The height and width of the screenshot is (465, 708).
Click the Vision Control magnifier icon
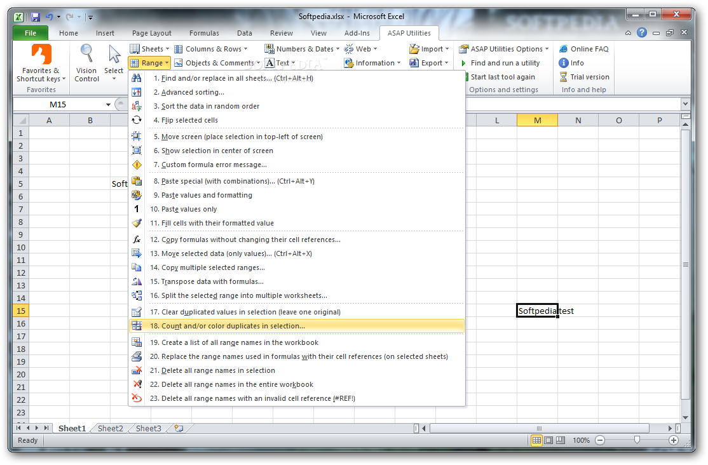(x=86, y=54)
